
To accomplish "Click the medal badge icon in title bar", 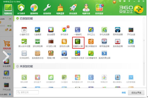I will 114,2.
